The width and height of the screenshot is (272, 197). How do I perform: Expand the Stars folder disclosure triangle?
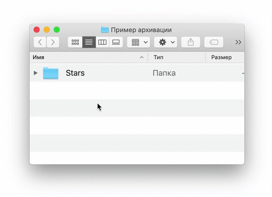tap(36, 73)
